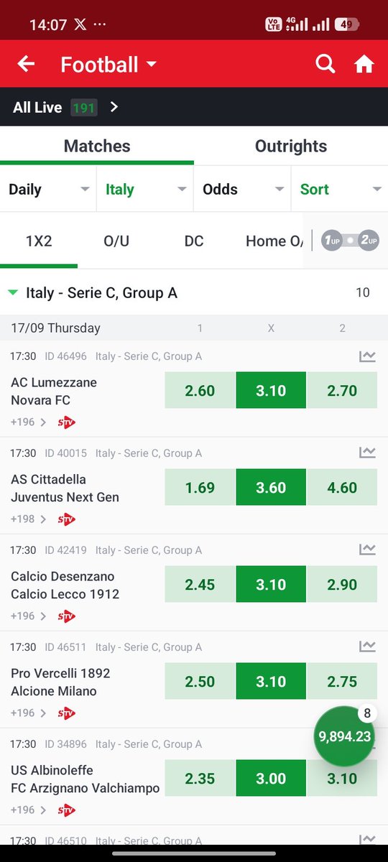
Task: Switch to the Outrights tab
Action: [x=291, y=146]
